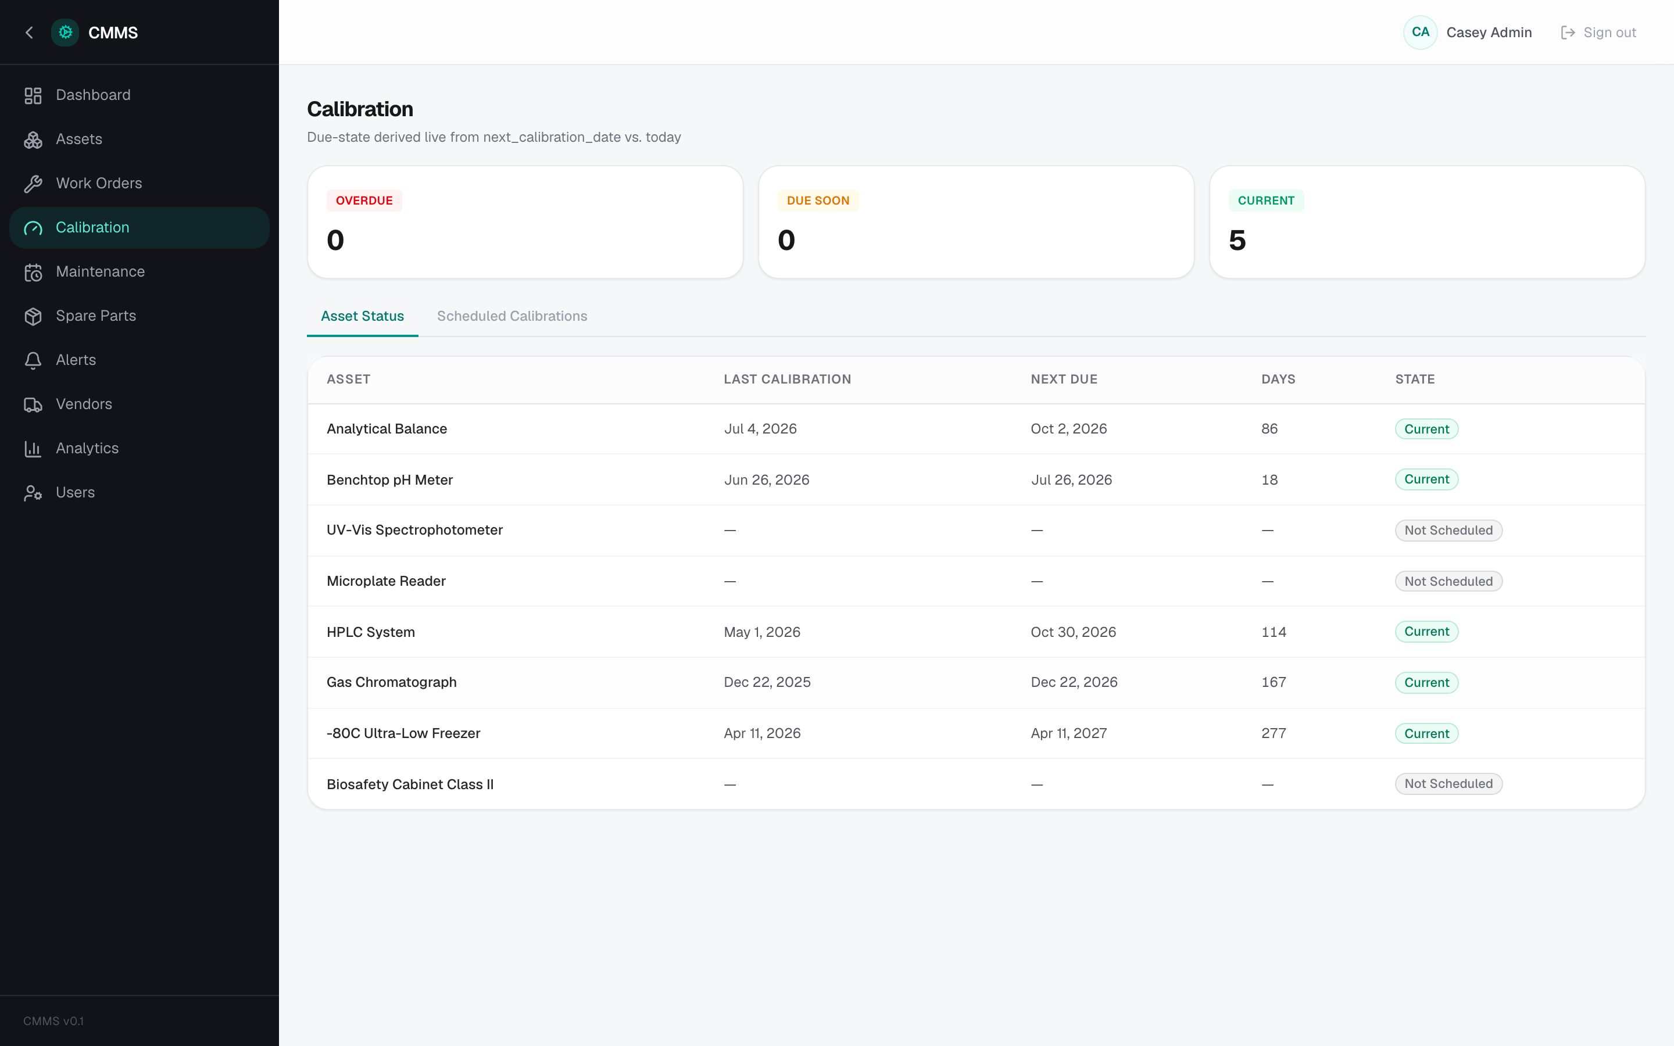Screen dimensions: 1674x1046
Task: Open Dashboard from the sidebar
Action: click(x=139, y=95)
